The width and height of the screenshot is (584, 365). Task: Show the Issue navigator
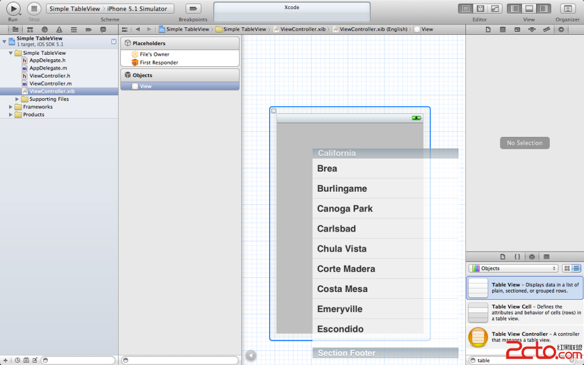point(59,29)
